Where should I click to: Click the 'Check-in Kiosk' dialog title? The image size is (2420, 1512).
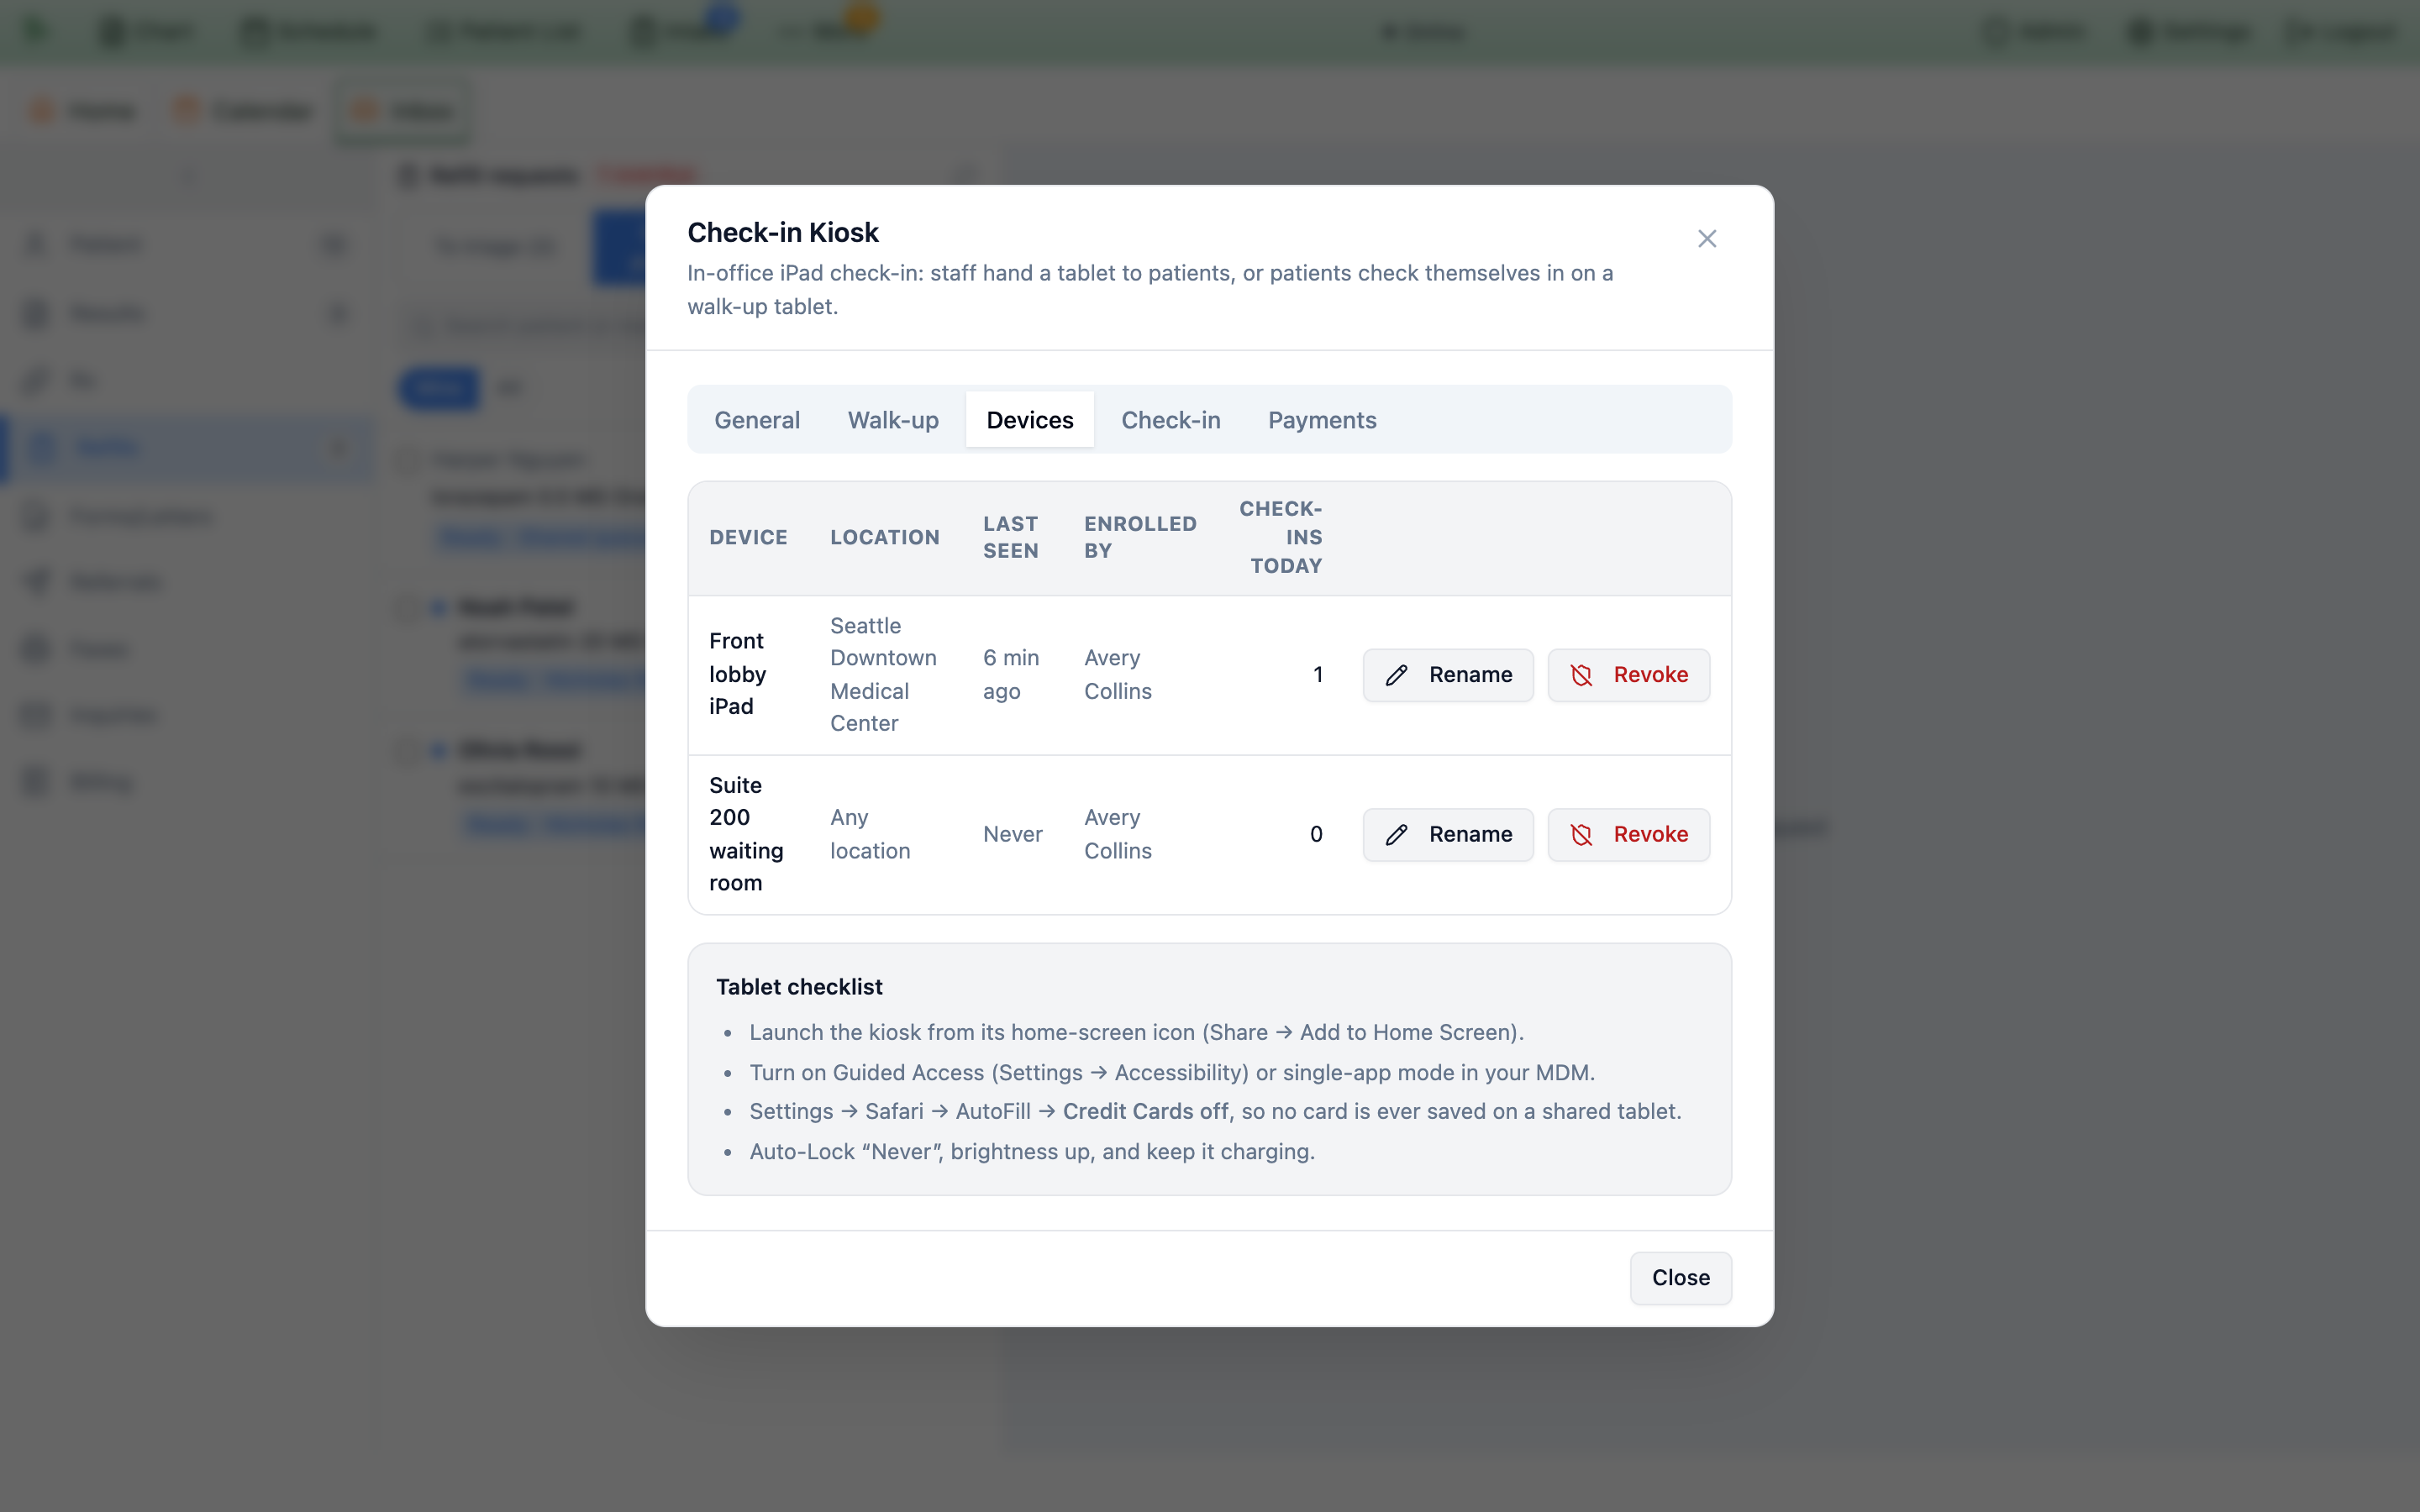pos(783,232)
